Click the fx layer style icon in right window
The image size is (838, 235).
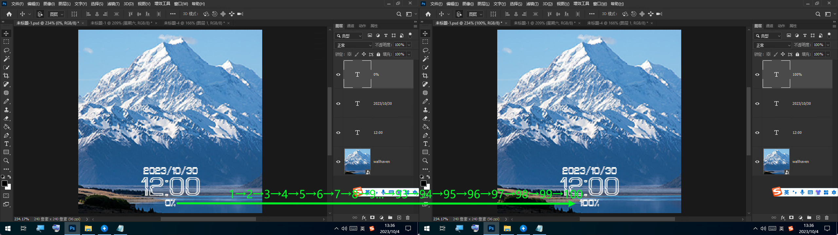(x=783, y=218)
